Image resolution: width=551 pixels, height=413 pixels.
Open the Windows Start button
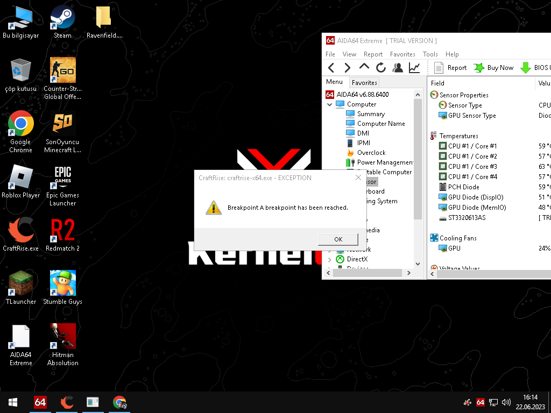(13, 402)
